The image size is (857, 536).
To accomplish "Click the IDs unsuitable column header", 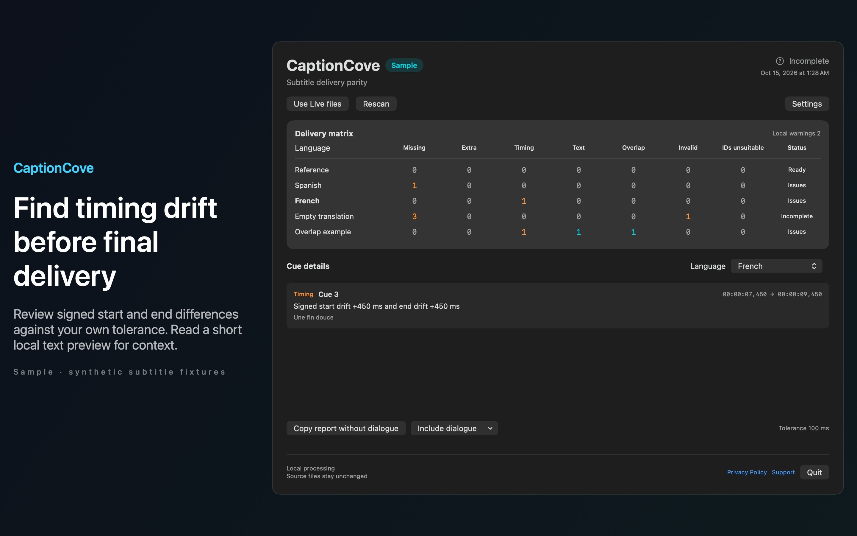I will coord(743,147).
